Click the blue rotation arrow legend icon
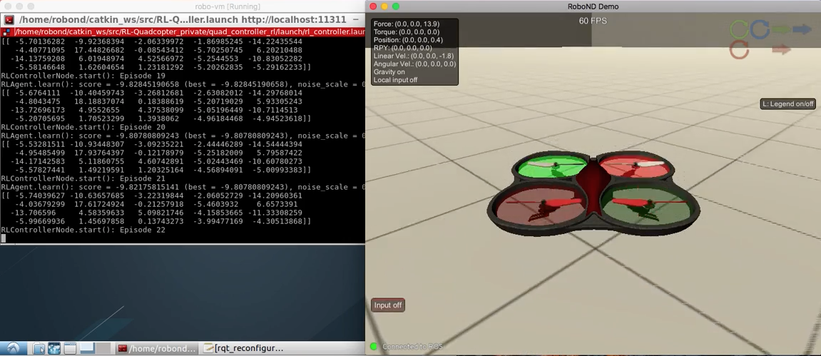 760,29
